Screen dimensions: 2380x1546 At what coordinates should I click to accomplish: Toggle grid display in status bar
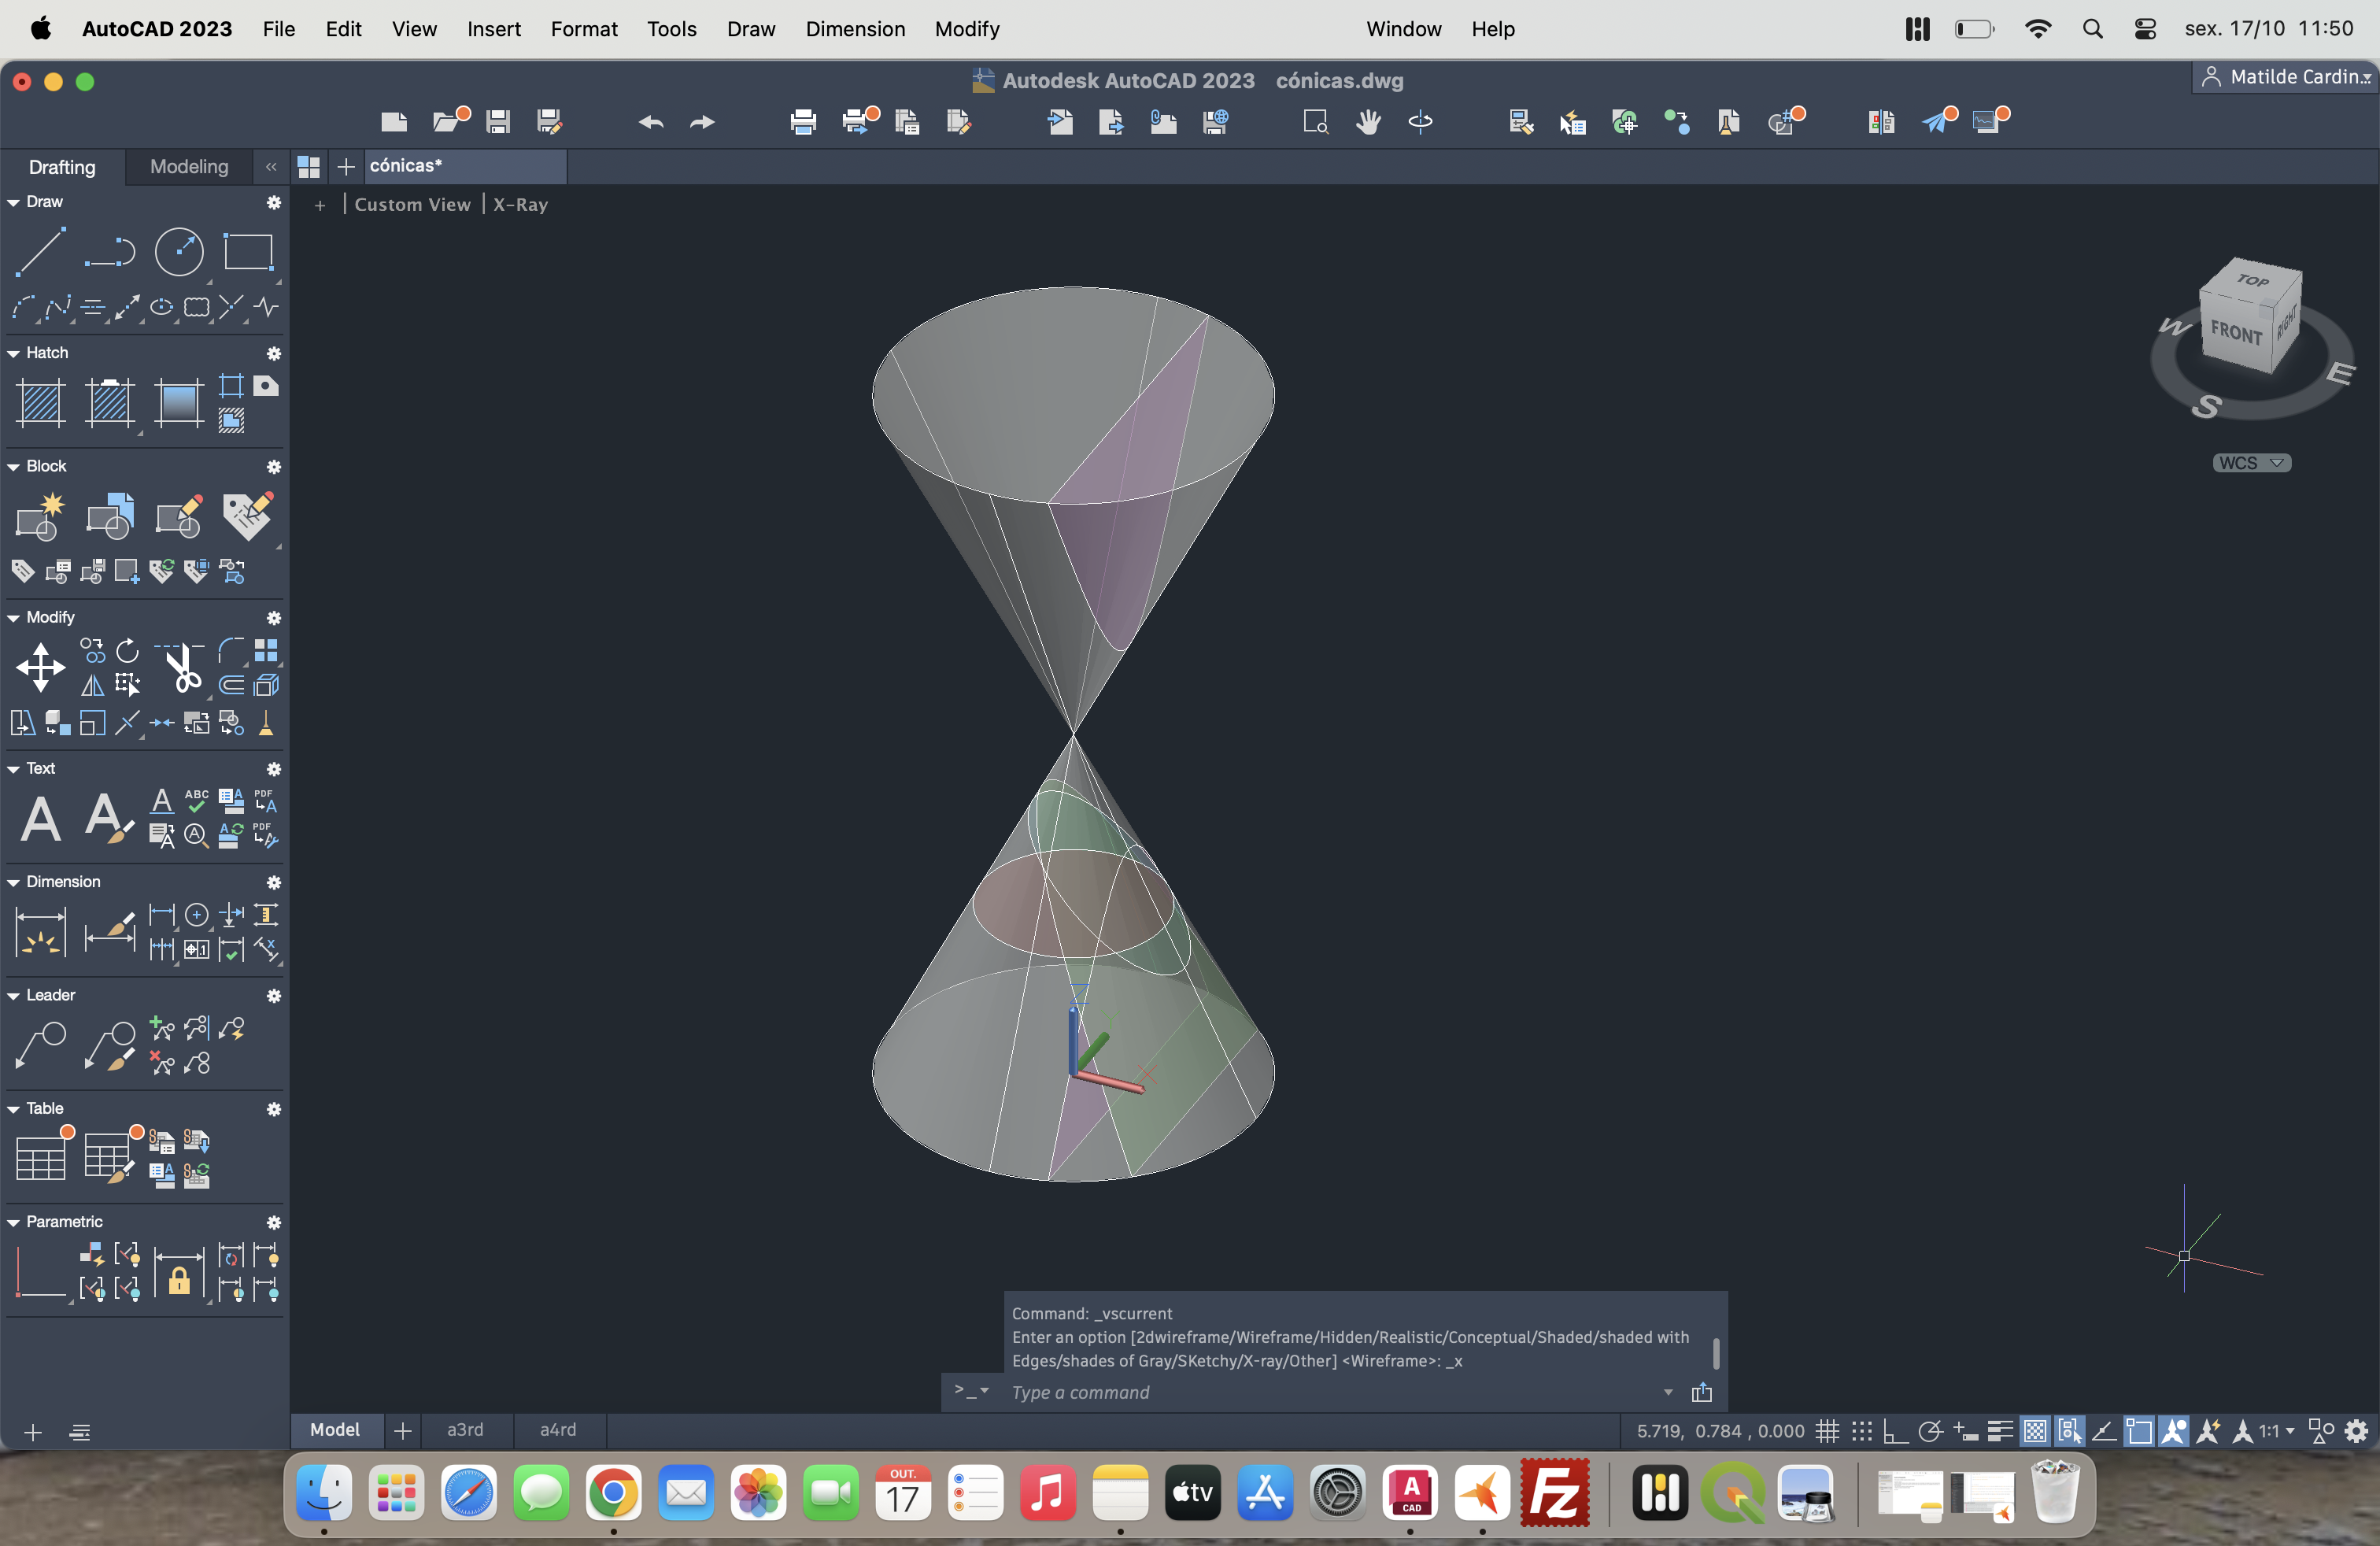tap(1827, 1431)
